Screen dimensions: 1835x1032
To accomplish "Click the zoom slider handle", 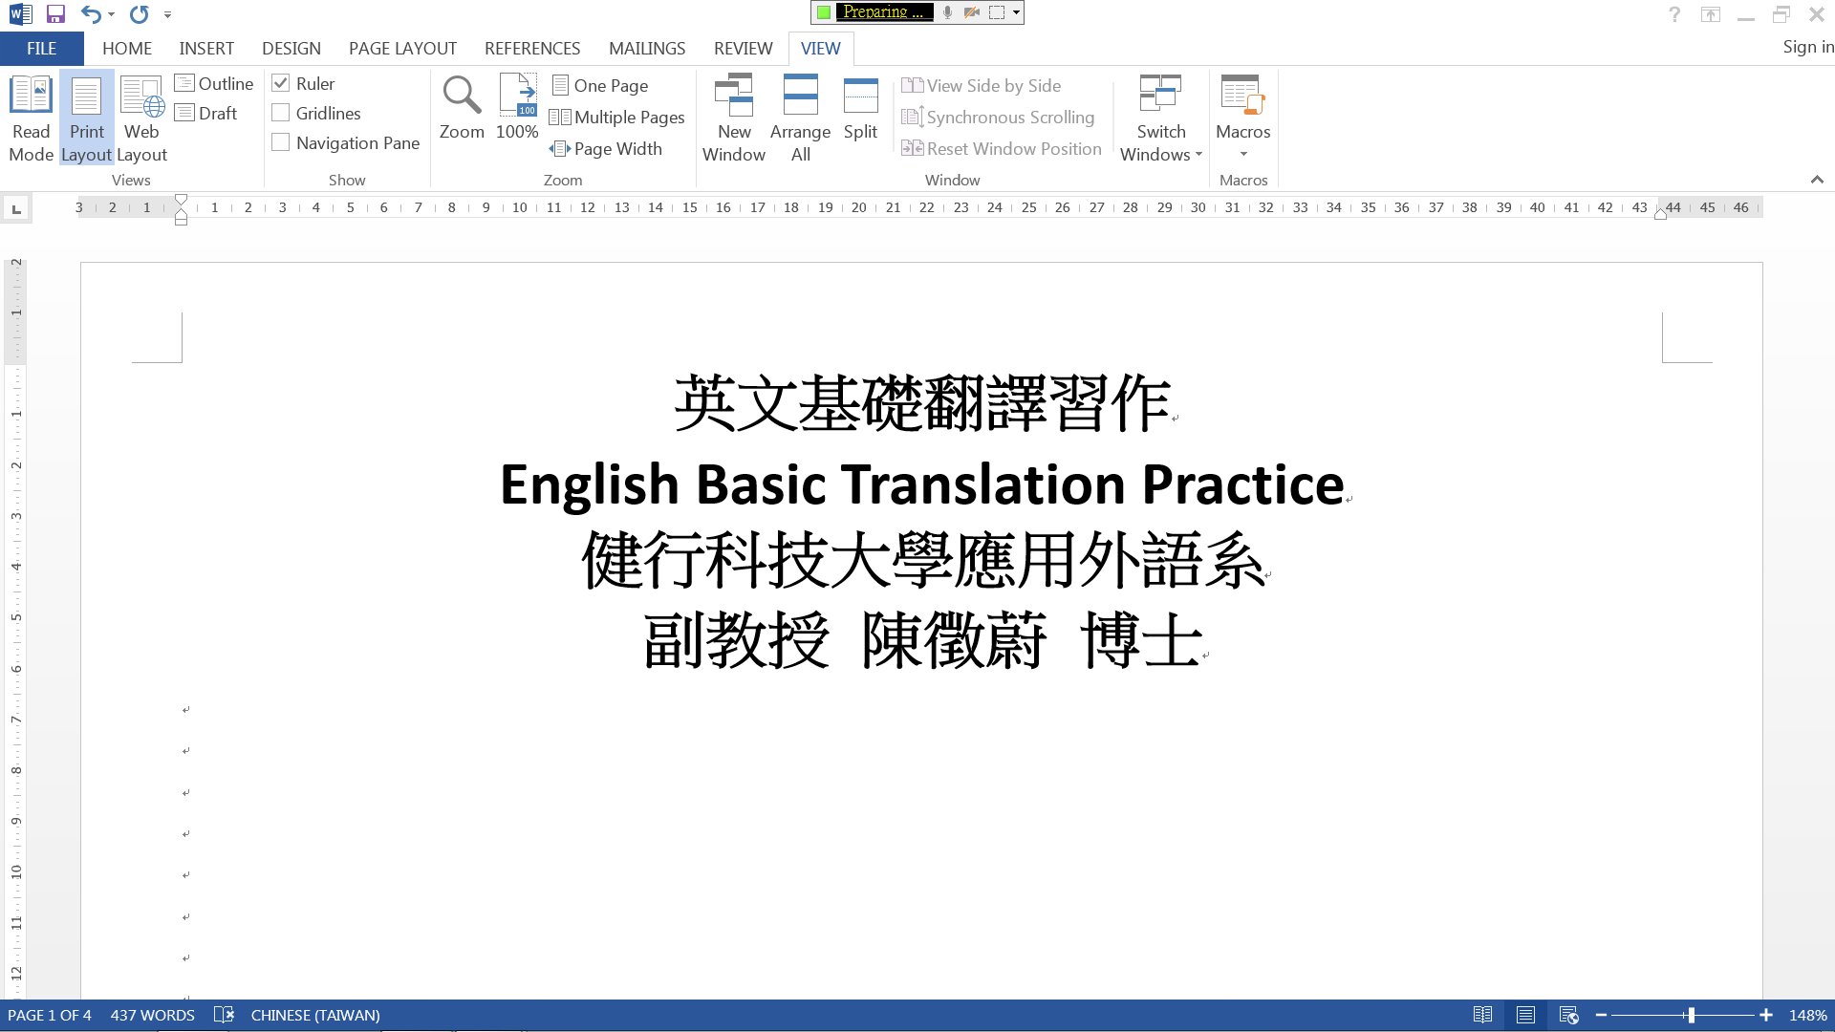I will (1691, 1015).
